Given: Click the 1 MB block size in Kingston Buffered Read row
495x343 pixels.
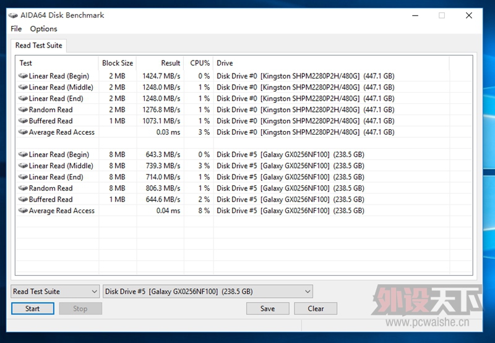Looking at the screenshot, I should click(117, 121).
